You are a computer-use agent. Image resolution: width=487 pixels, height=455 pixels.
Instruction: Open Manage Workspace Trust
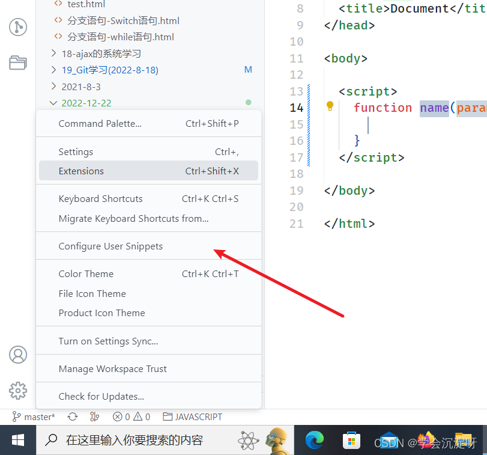coord(148,369)
